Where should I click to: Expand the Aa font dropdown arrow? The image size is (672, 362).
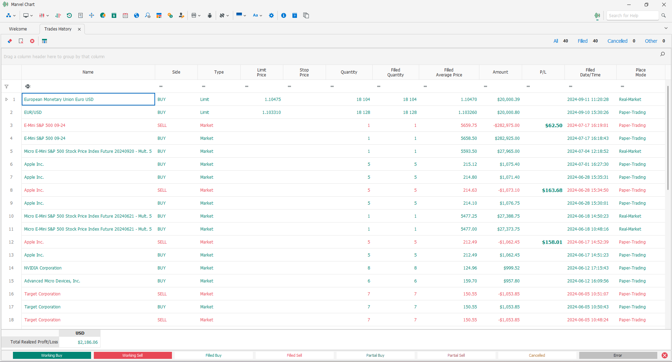tap(261, 15)
